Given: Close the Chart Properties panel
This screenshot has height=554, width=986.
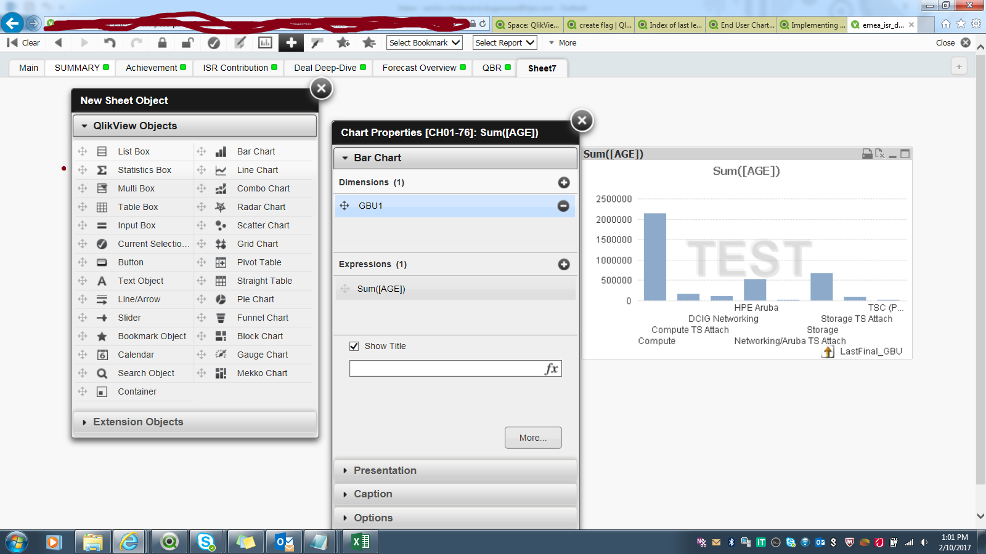Looking at the screenshot, I should click(x=582, y=121).
